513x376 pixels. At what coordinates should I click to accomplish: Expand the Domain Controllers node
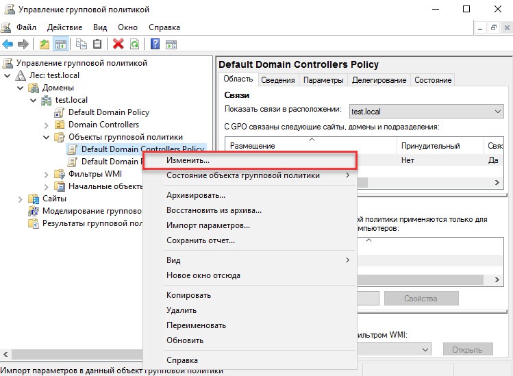(x=46, y=125)
